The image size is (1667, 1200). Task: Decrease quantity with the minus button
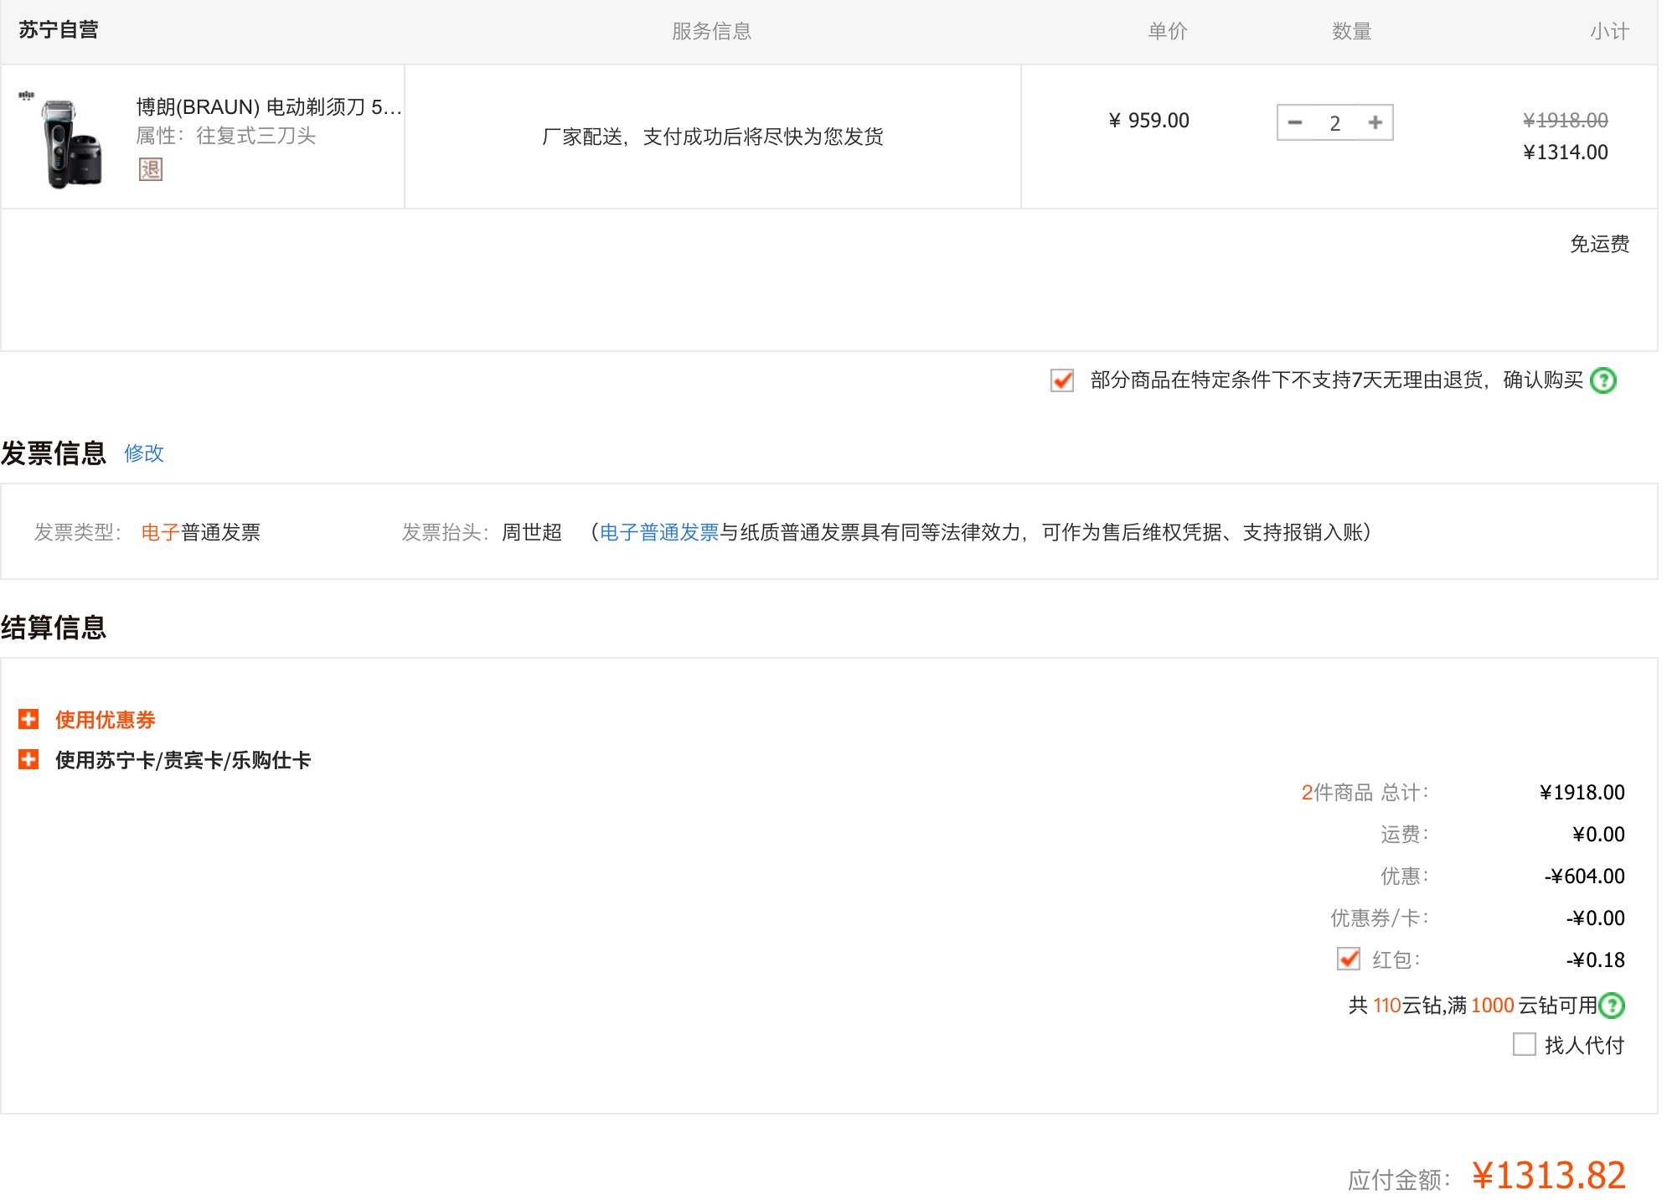coord(1295,122)
